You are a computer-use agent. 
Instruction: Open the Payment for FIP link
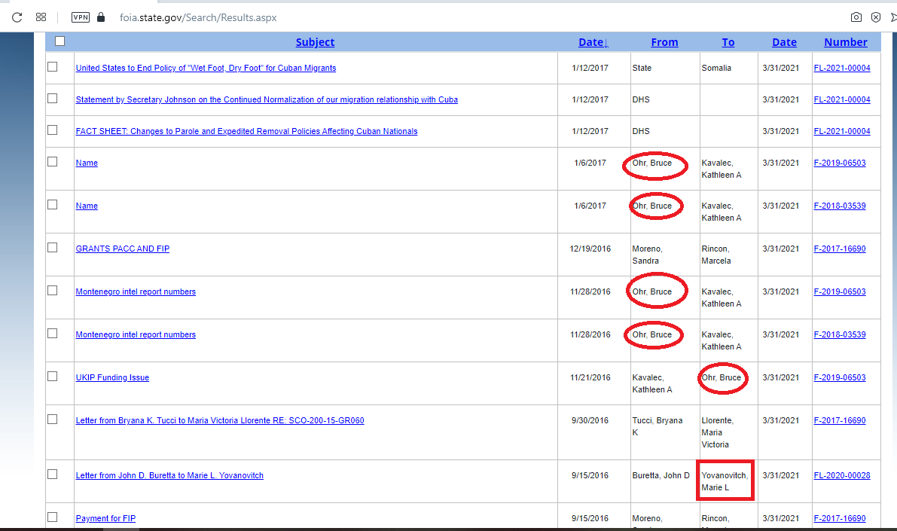click(x=105, y=518)
